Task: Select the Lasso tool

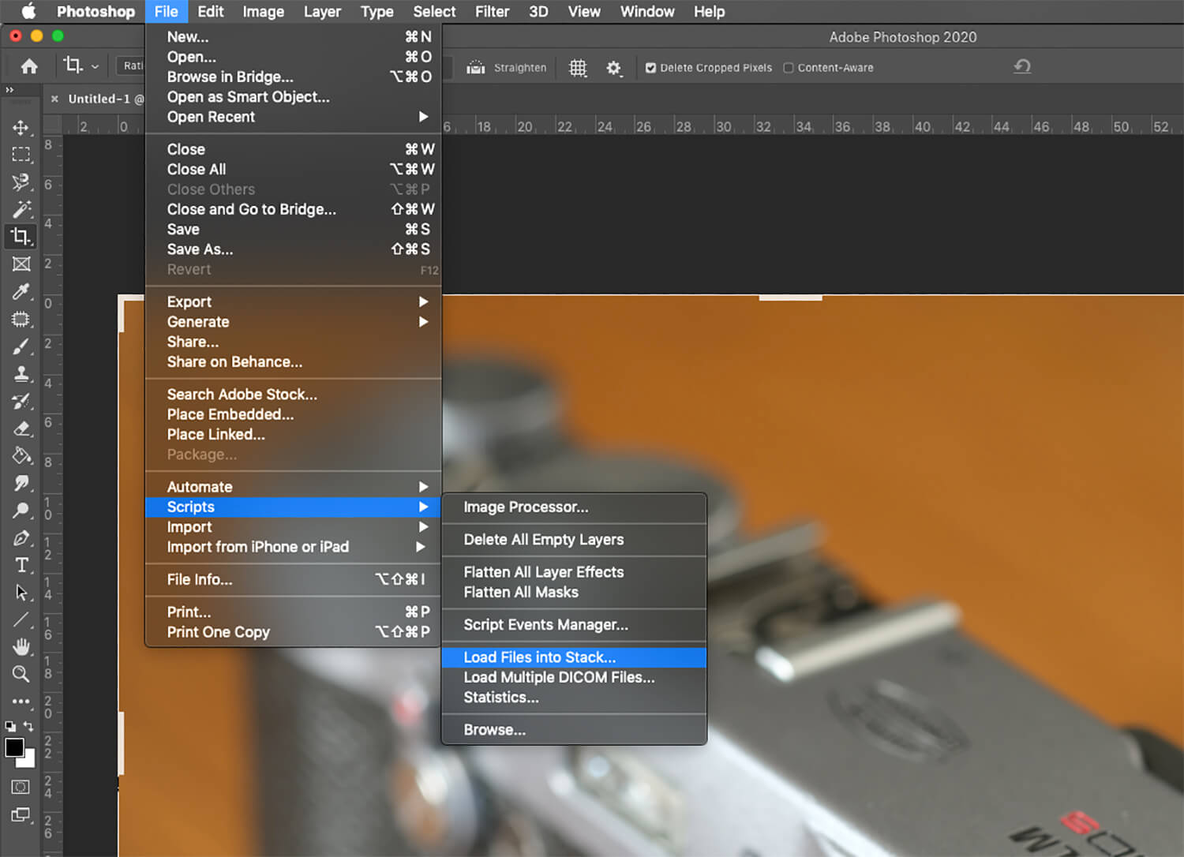Action: (21, 182)
